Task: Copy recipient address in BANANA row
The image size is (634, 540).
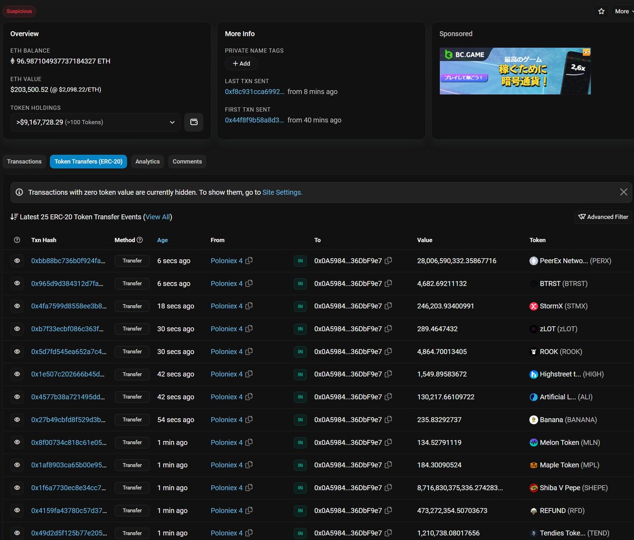Action: tap(388, 420)
